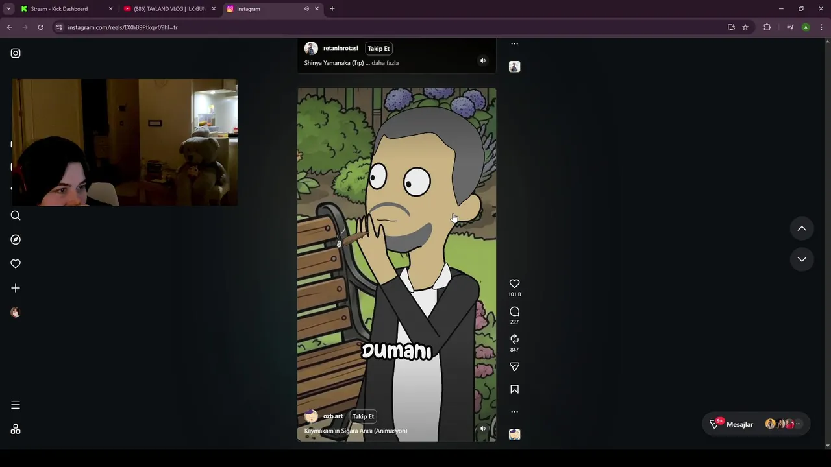Screen dimensions: 831x467
Task: Open the Meta apps grid icon
Action: (16, 429)
